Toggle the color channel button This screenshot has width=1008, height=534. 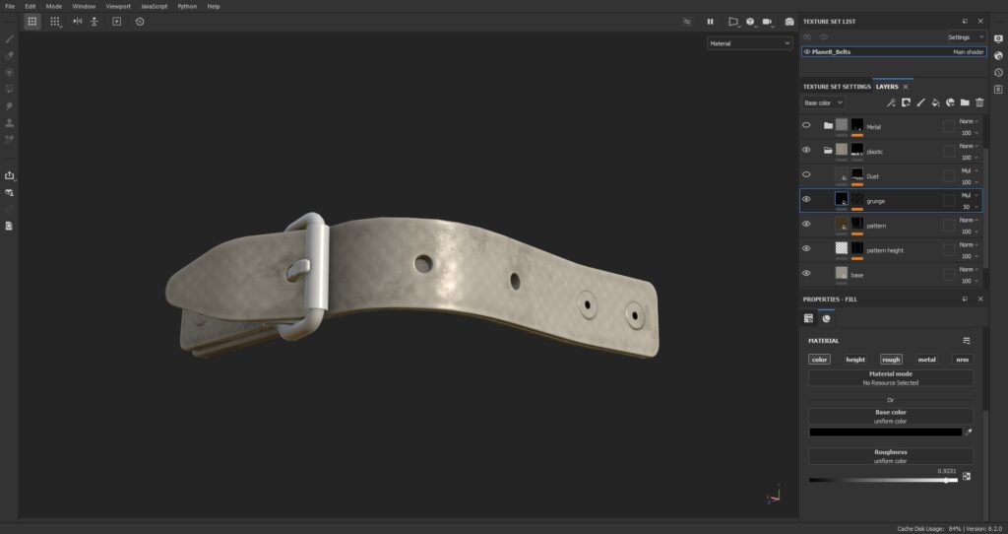819,360
